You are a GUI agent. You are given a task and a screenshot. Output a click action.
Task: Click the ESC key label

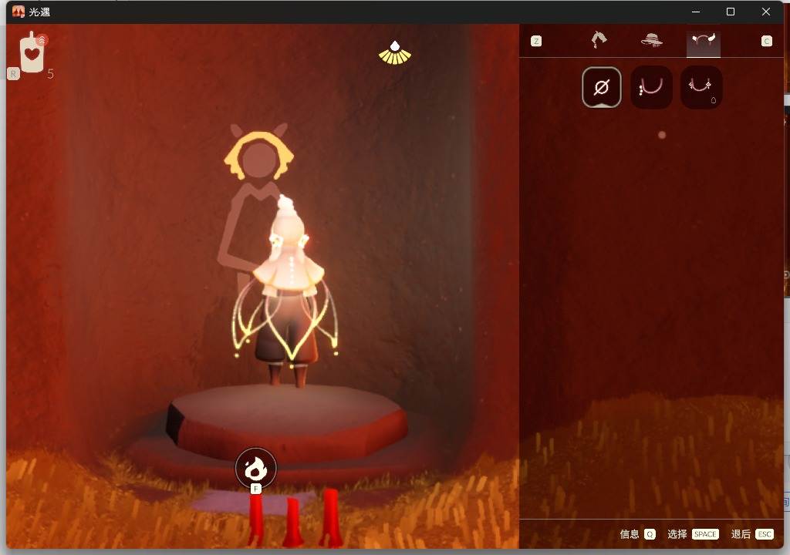(765, 534)
